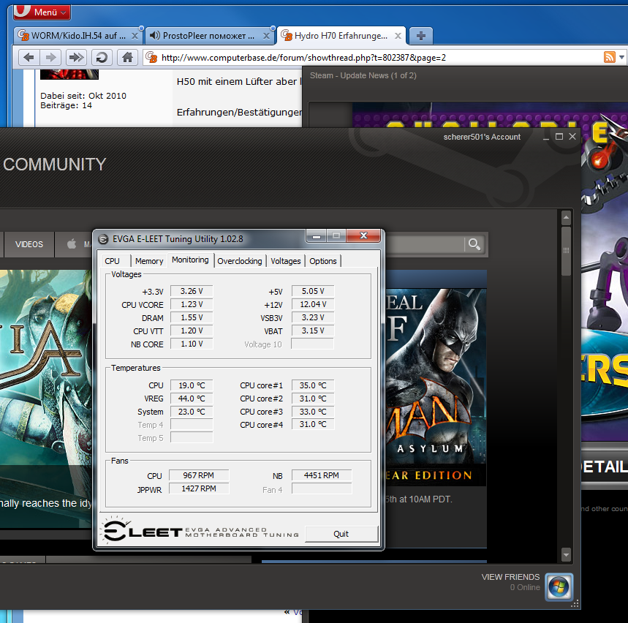Click the RSS feed icon in the address bar
The width and height of the screenshot is (628, 623).
point(609,57)
